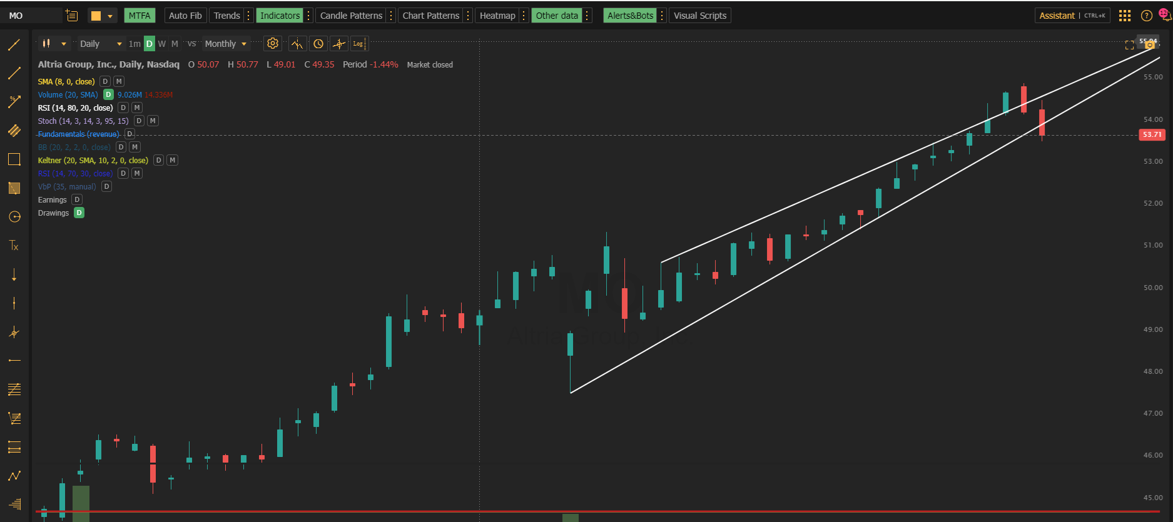Open the watchlist icon beside symbol box
The width and height of the screenshot is (1173, 522).
coord(72,16)
